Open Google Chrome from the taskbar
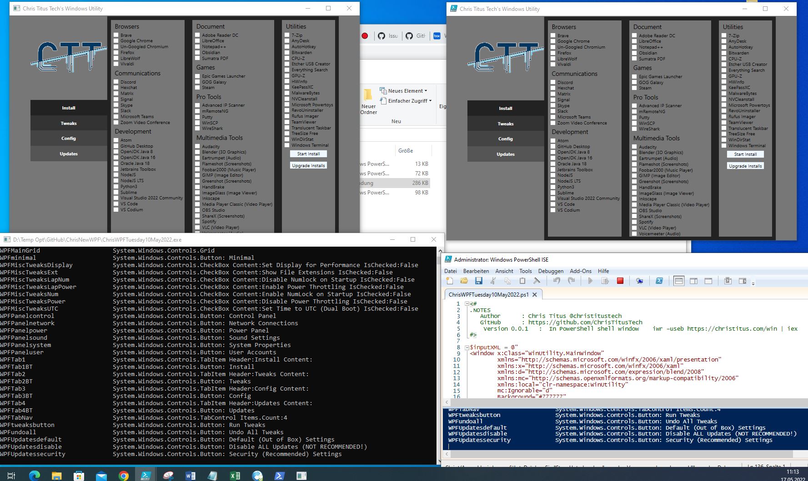Viewport: 808px width, 481px height. coord(123,476)
